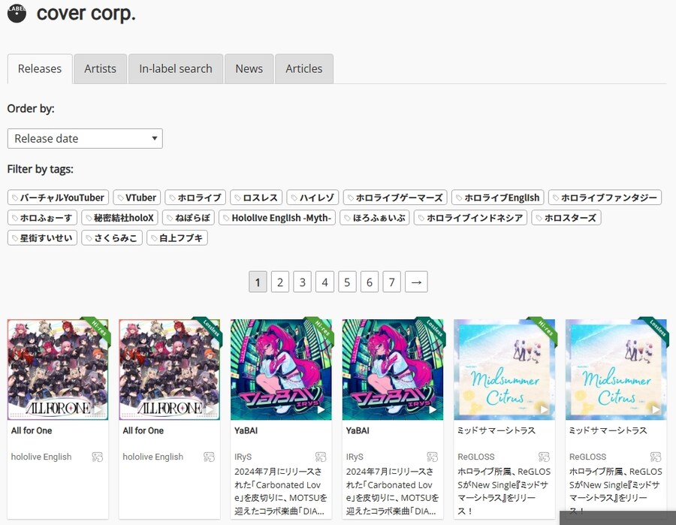This screenshot has height=525, width=676.
Task: Click the related-artist icon on Lossless All for One
Action: (x=209, y=457)
